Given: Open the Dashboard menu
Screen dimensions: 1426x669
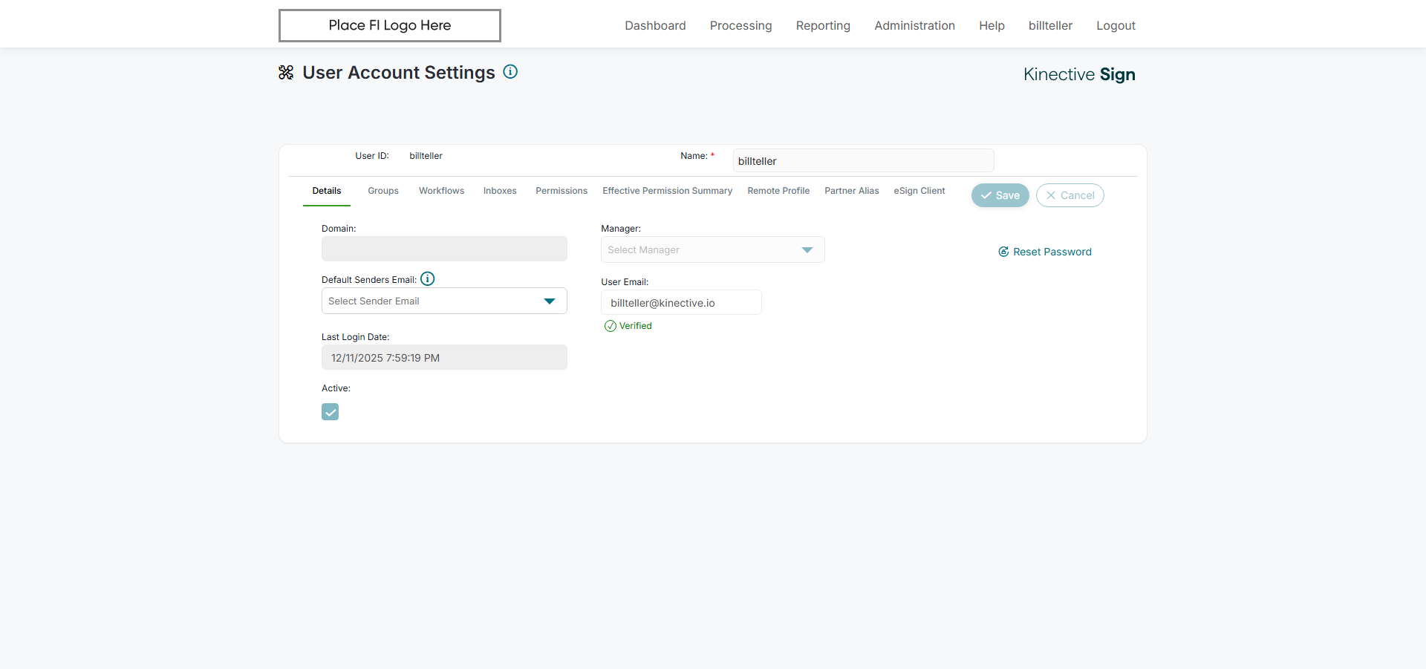Looking at the screenshot, I should click(655, 25).
